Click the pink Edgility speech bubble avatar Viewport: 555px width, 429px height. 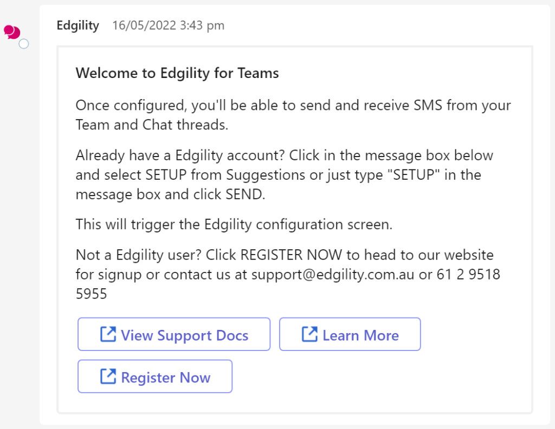click(x=12, y=32)
